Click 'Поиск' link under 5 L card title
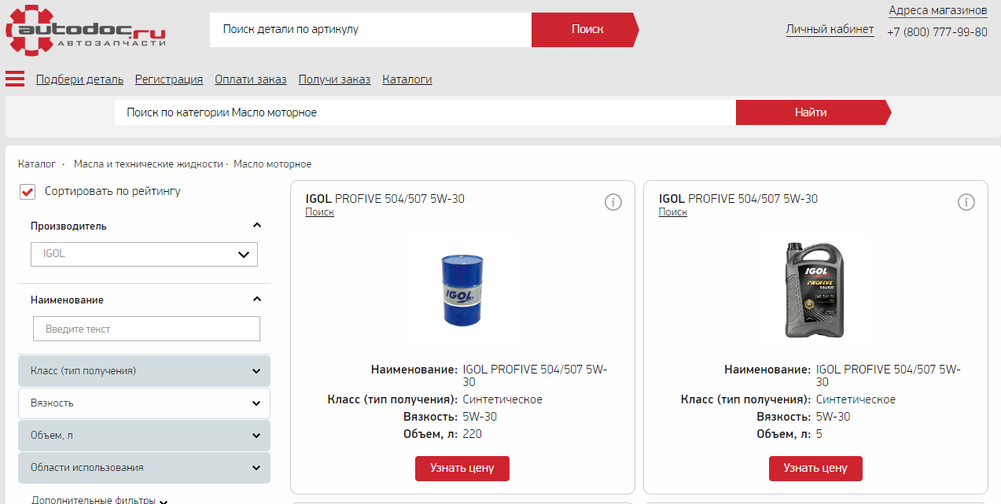The width and height of the screenshot is (1001, 504). click(673, 212)
